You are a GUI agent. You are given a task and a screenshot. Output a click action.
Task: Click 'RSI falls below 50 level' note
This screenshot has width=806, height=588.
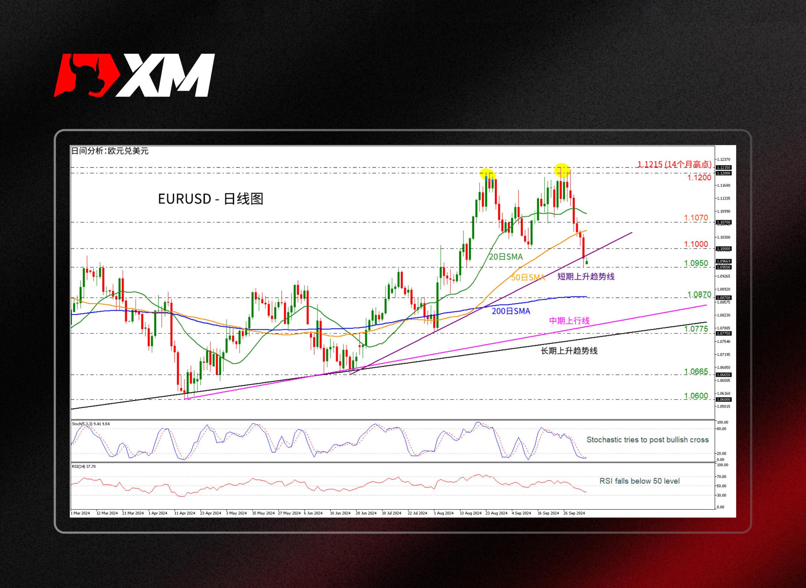click(x=639, y=481)
